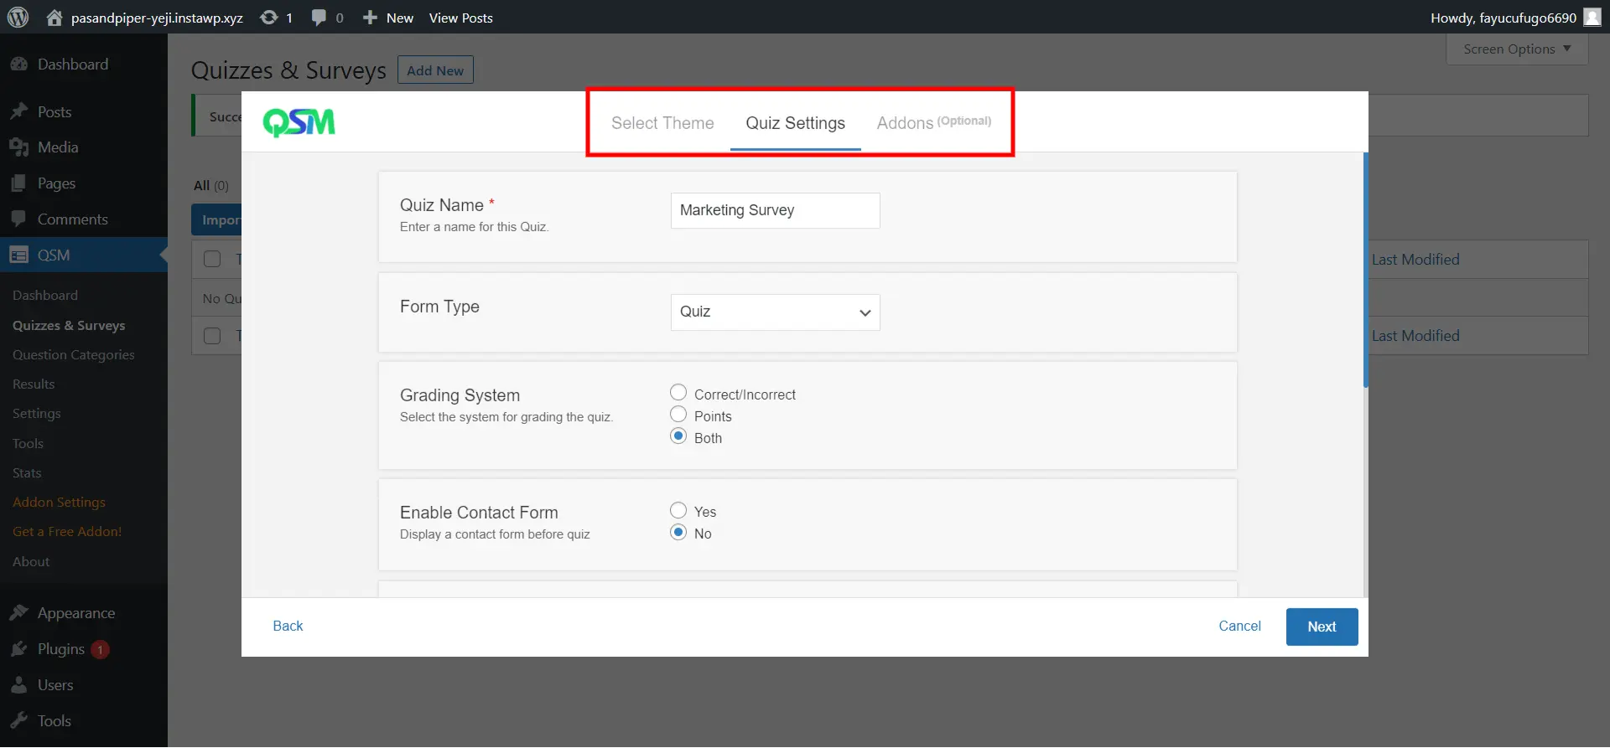This screenshot has height=748, width=1610.
Task: Open View Posts in admin bar
Action: (x=460, y=18)
